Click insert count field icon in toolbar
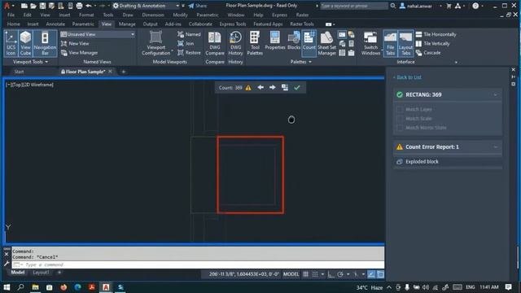 pyautogui.click(x=285, y=87)
